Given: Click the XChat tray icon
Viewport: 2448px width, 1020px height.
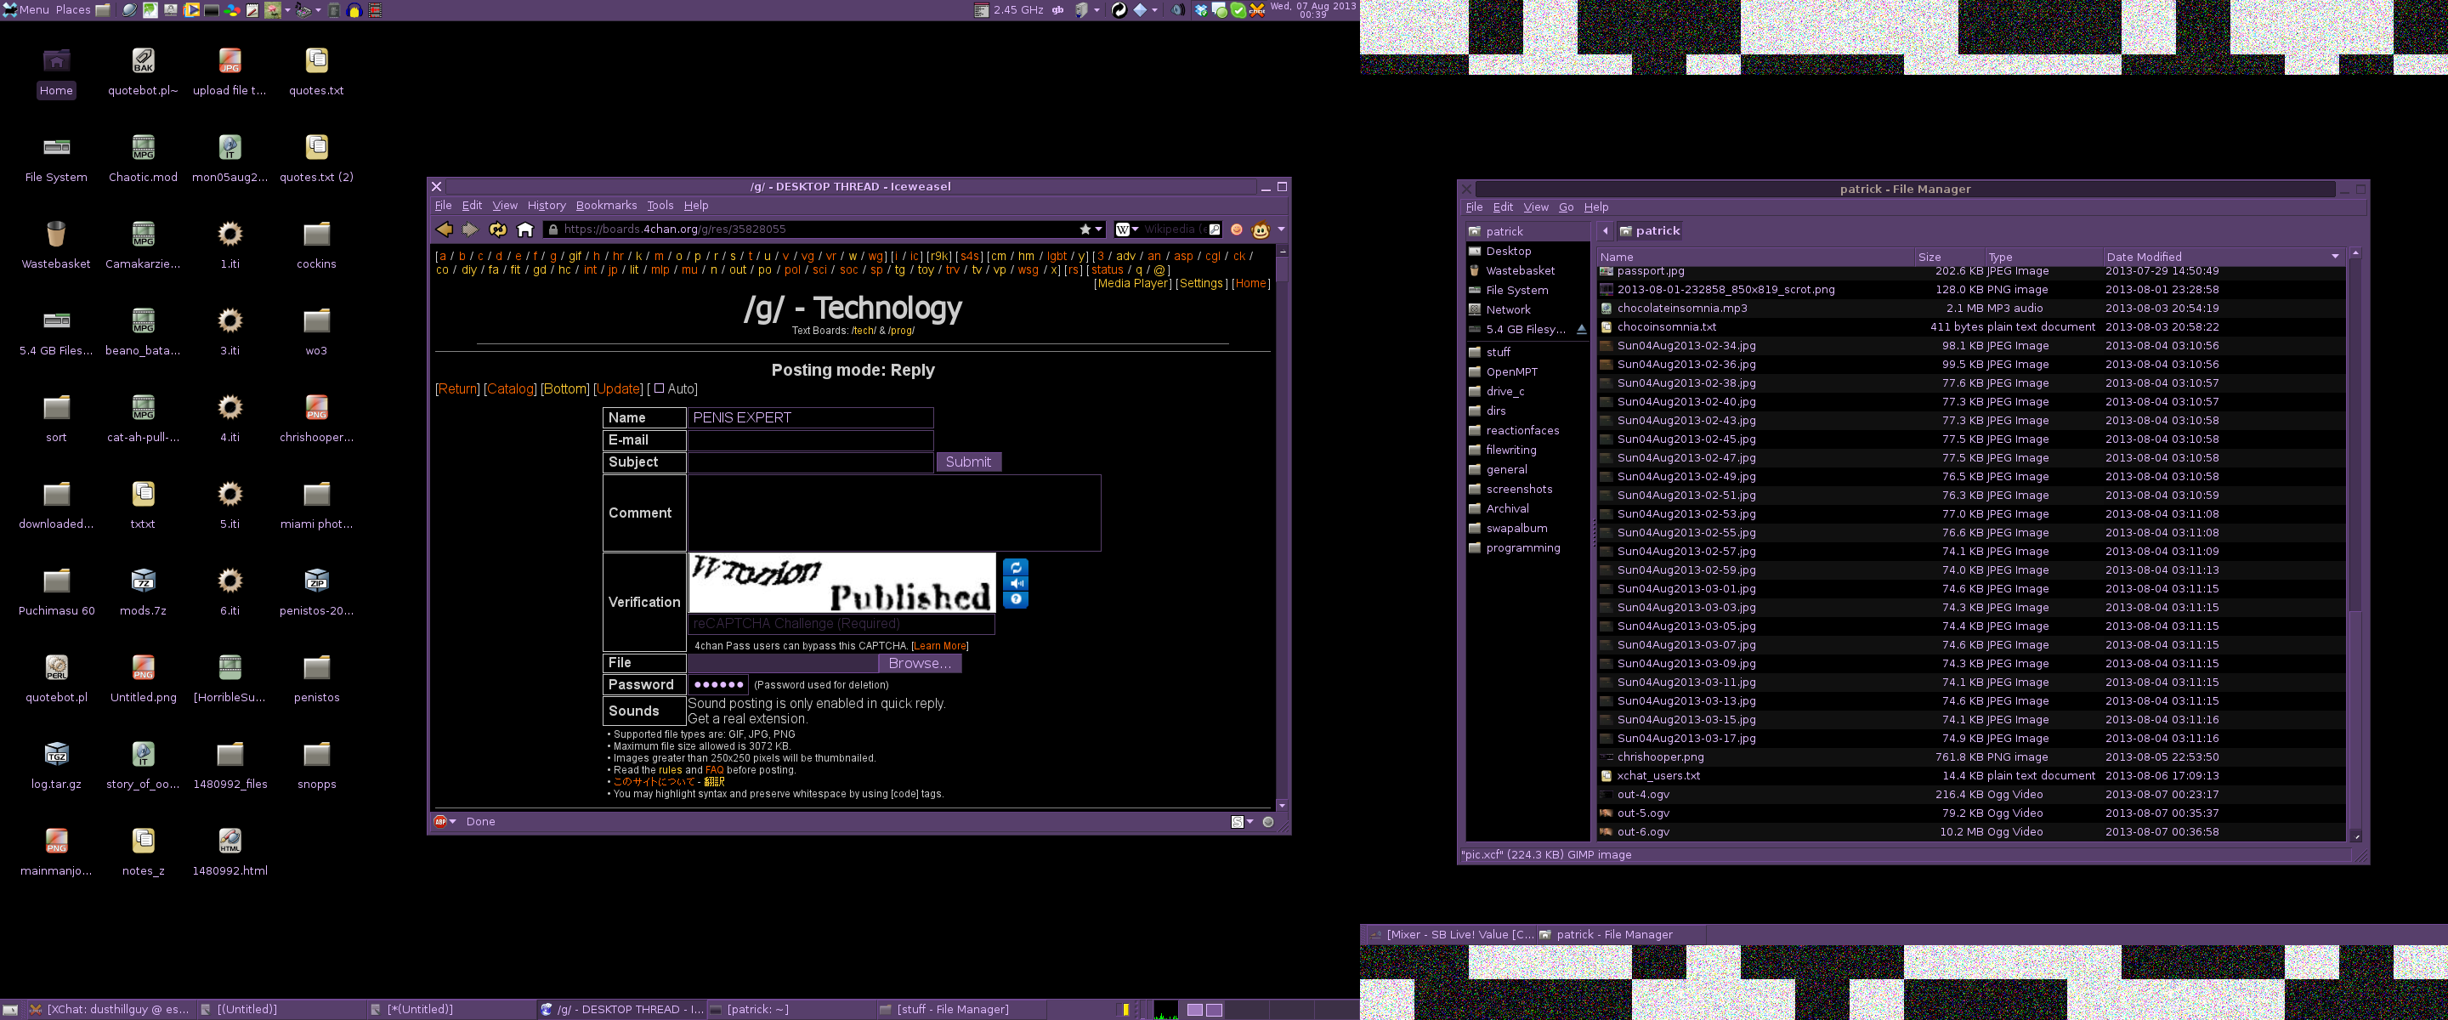Looking at the screenshot, I should point(1257,9).
